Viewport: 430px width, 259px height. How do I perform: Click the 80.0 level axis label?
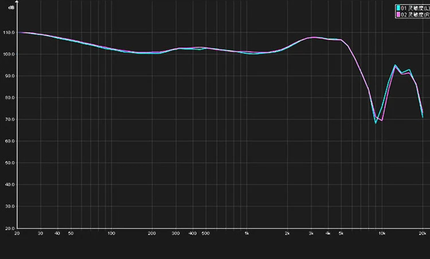click(10, 98)
